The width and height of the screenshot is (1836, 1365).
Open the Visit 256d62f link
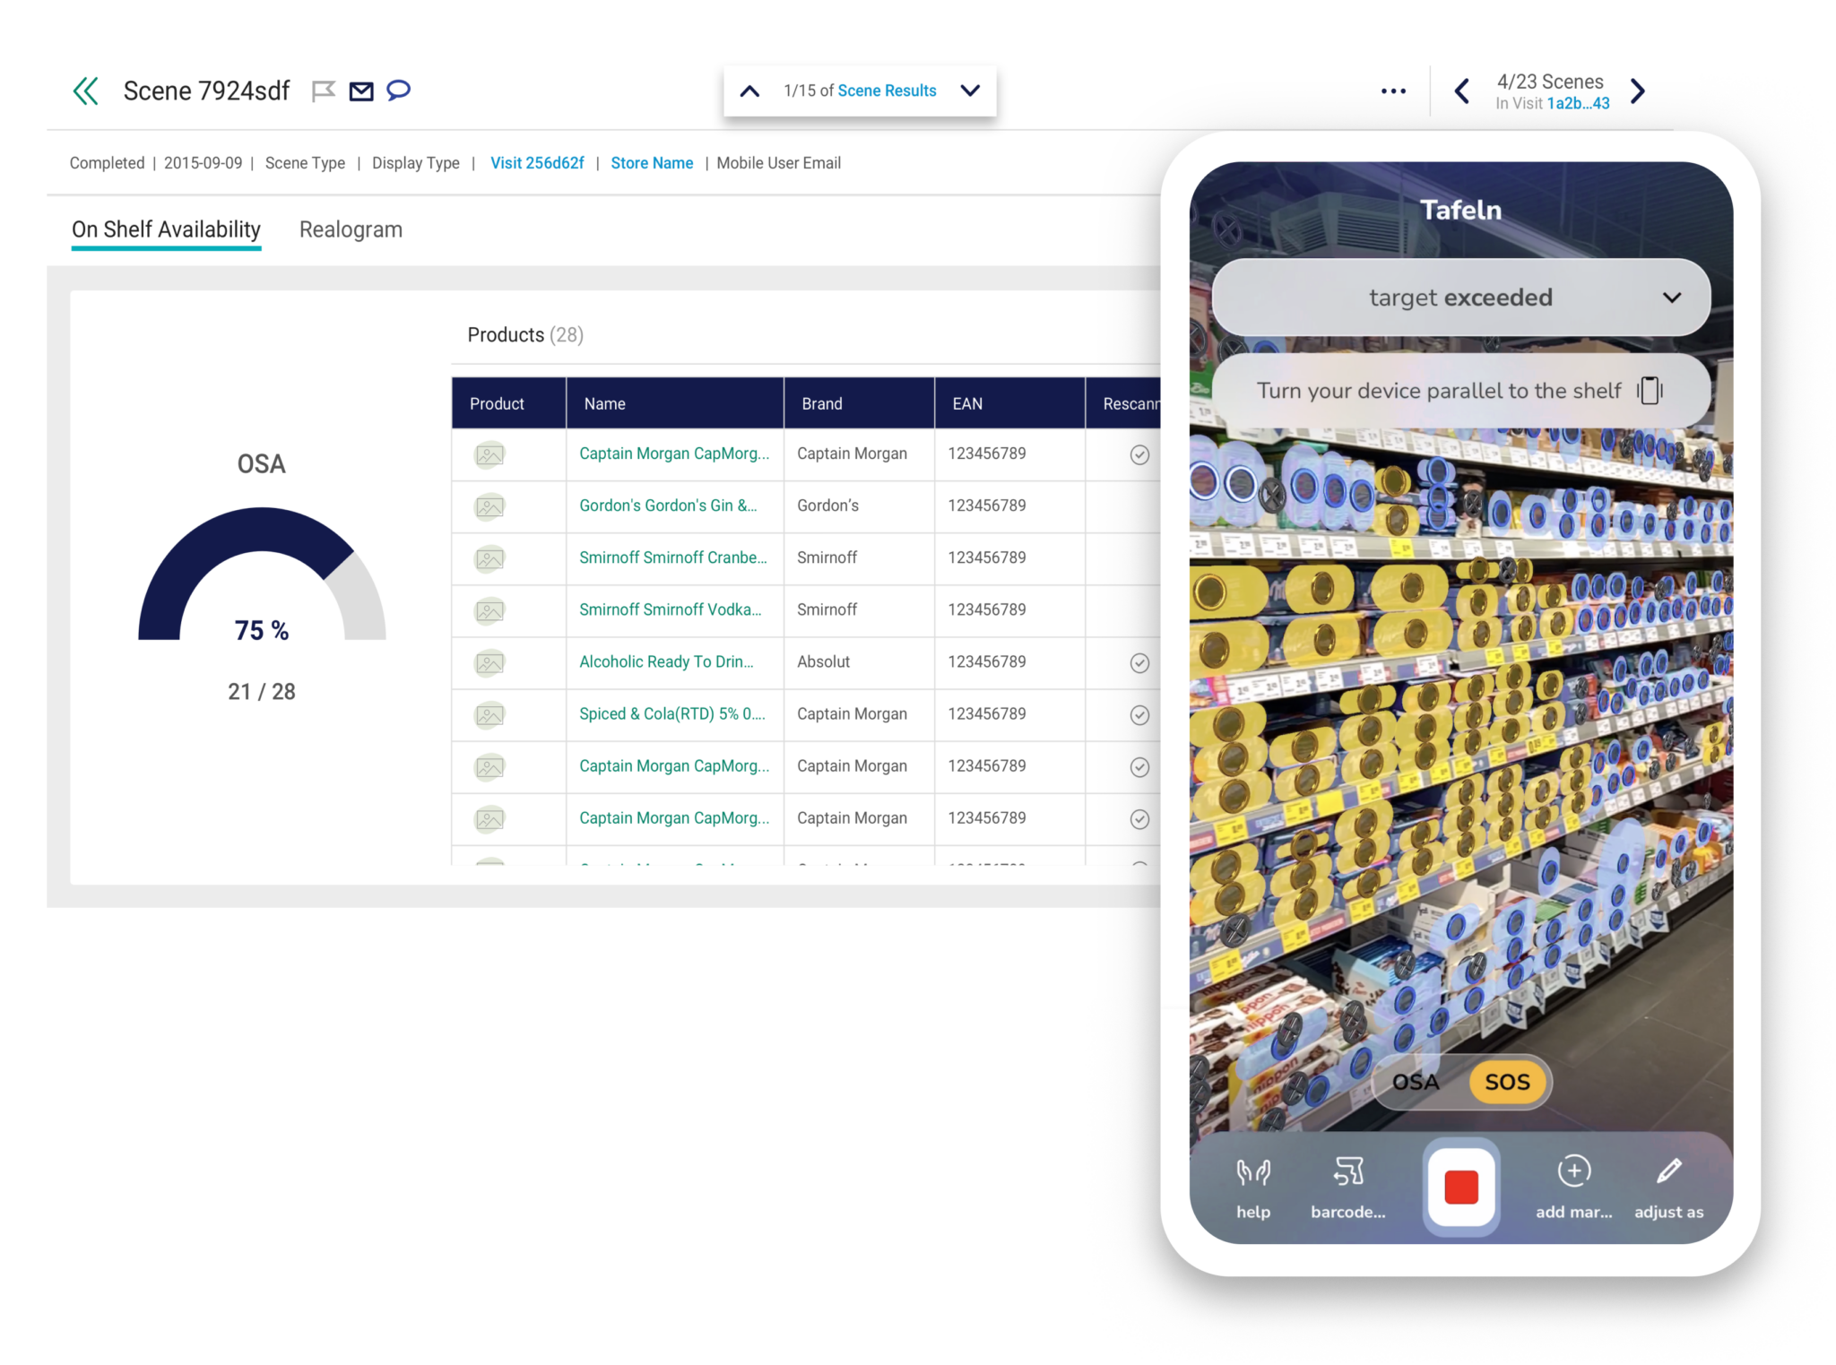click(536, 163)
